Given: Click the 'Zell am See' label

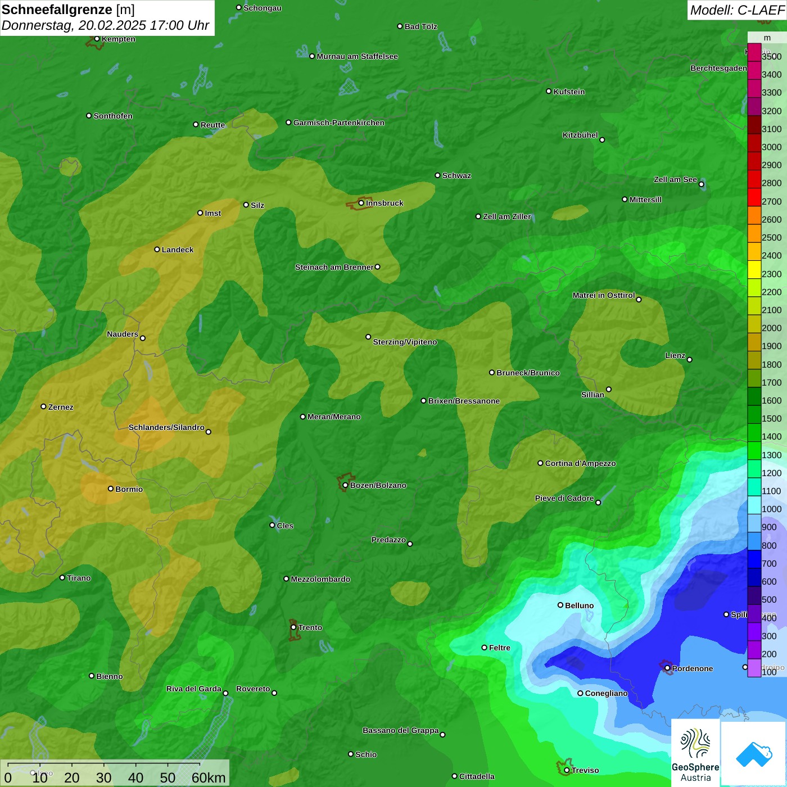Looking at the screenshot, I should (675, 179).
